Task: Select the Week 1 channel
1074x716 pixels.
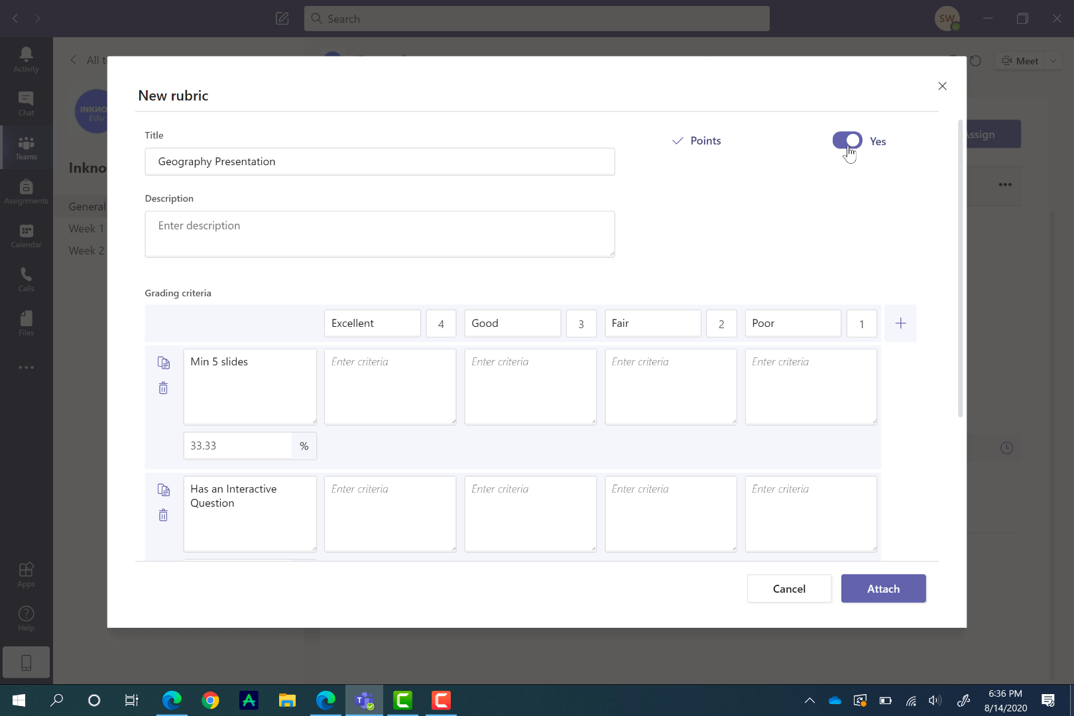Action: click(x=86, y=228)
